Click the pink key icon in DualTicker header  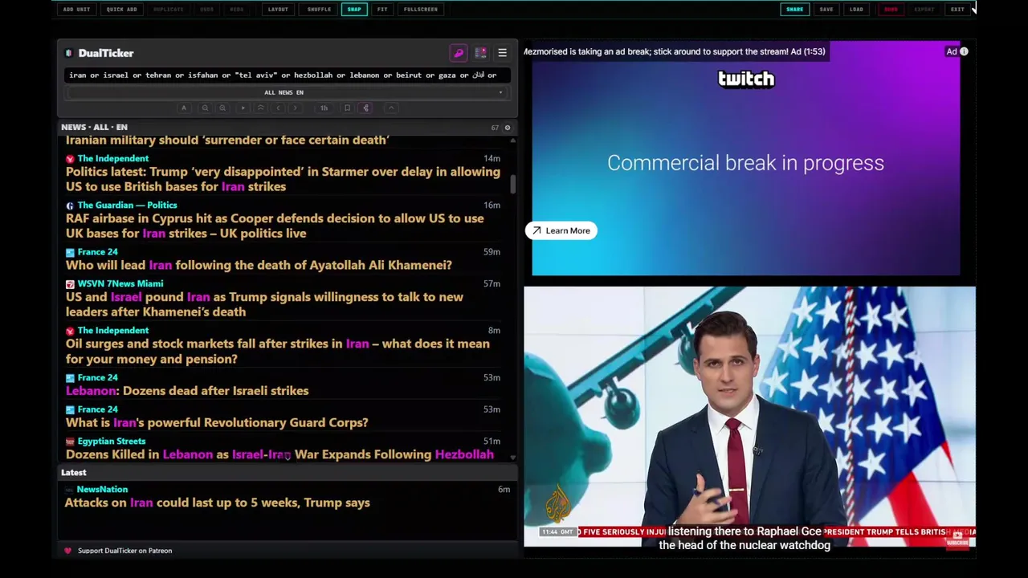(459, 53)
